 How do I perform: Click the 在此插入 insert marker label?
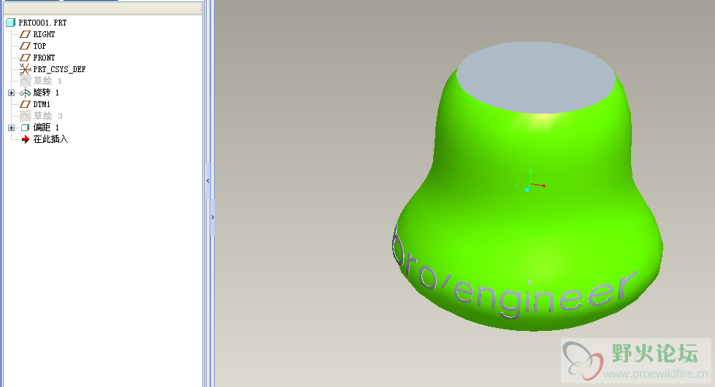tap(50, 139)
